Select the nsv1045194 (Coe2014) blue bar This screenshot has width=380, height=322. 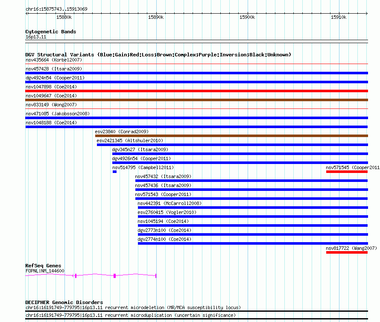pyautogui.click(x=252, y=225)
